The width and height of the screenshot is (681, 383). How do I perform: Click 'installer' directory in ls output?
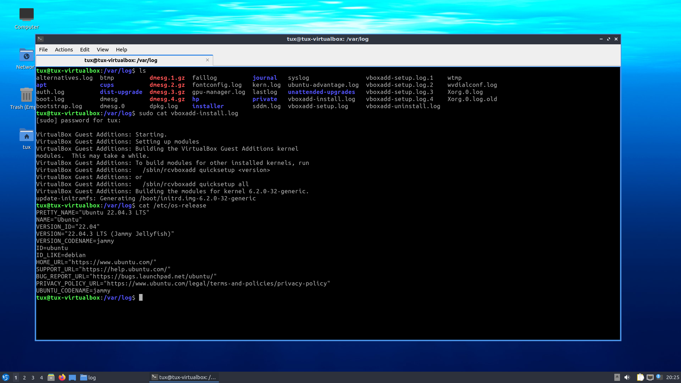click(208, 106)
